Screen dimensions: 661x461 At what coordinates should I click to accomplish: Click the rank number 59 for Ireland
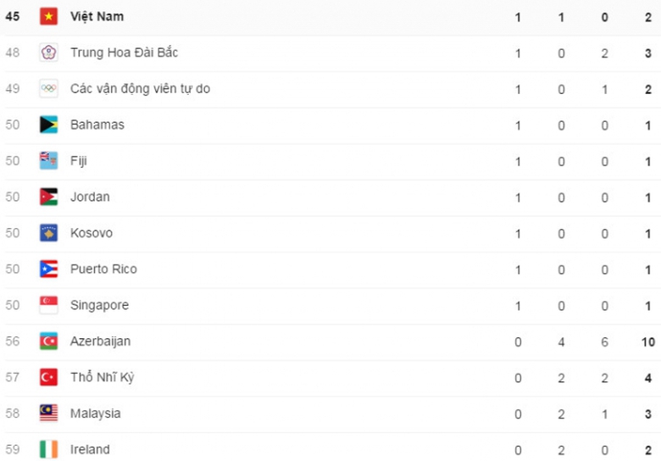click(13, 449)
